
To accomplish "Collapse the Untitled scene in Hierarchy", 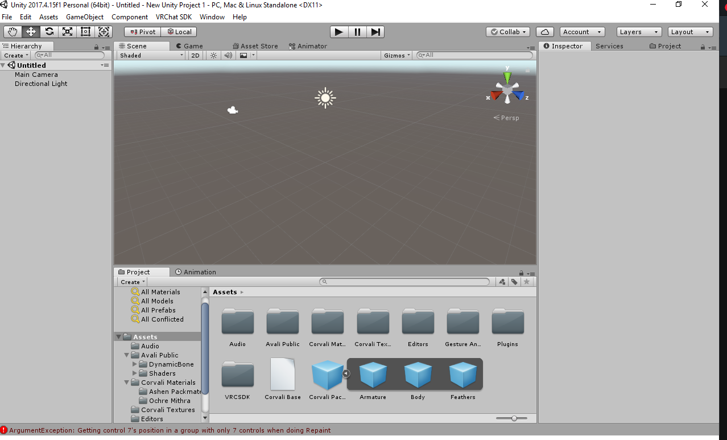I will pyautogui.click(x=4, y=65).
